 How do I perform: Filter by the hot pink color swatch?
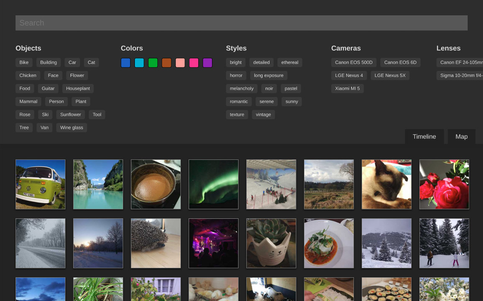tap(194, 63)
